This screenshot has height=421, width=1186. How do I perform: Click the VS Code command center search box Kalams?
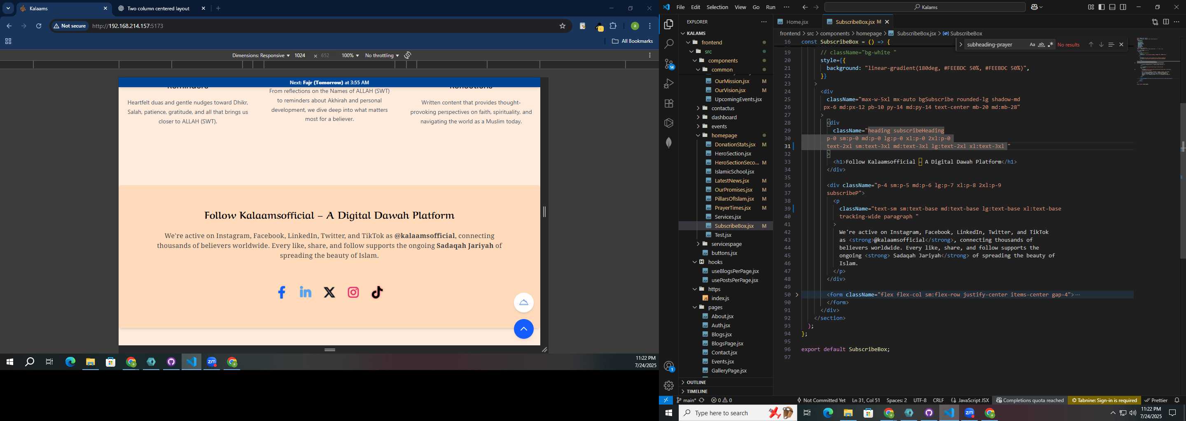(x=925, y=7)
